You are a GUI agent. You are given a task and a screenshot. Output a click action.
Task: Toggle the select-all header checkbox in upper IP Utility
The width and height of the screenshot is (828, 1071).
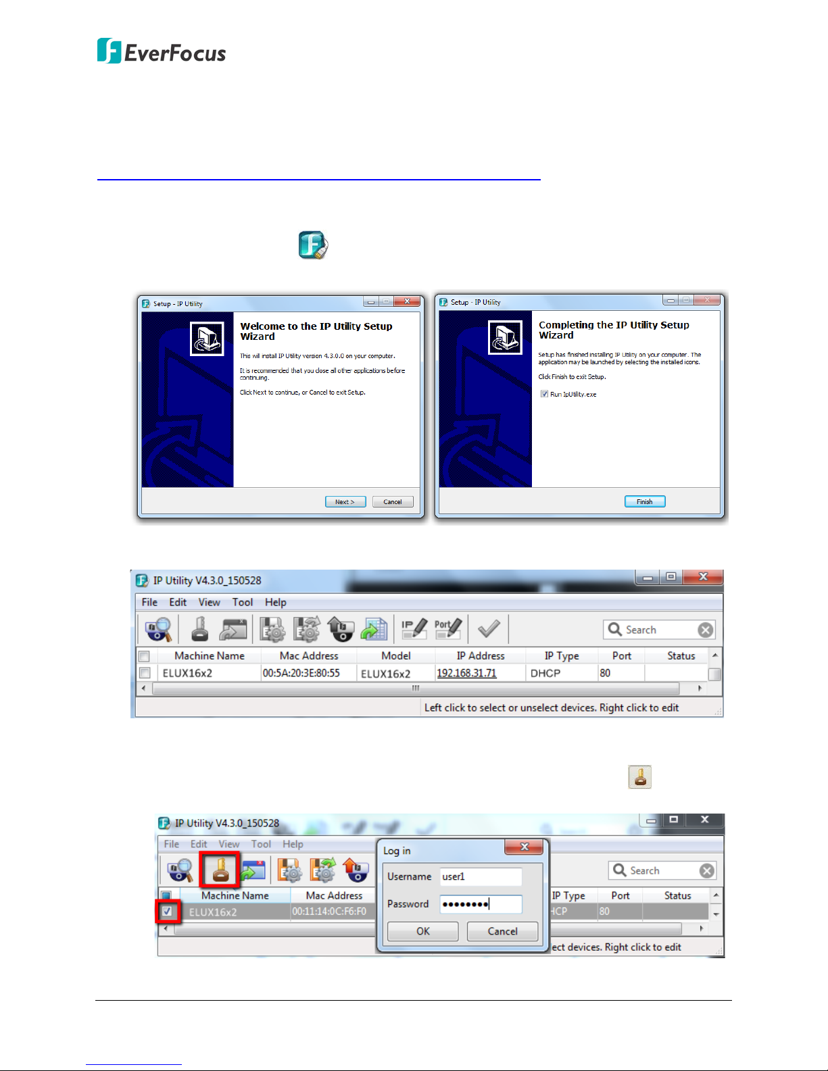(x=144, y=656)
